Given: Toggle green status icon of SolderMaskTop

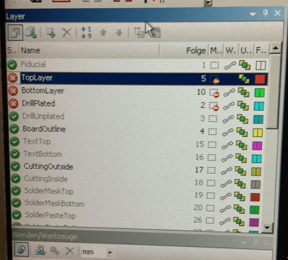Looking at the screenshot, I should [16, 191].
